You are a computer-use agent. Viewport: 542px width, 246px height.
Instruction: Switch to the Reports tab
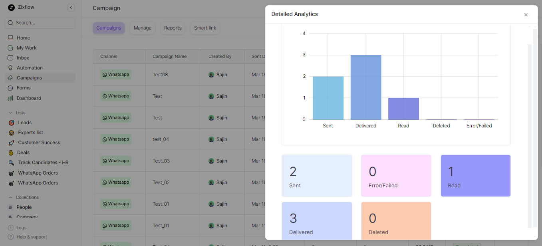[173, 28]
